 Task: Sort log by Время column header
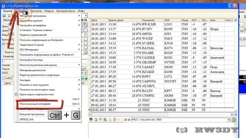(x=113, y=20)
